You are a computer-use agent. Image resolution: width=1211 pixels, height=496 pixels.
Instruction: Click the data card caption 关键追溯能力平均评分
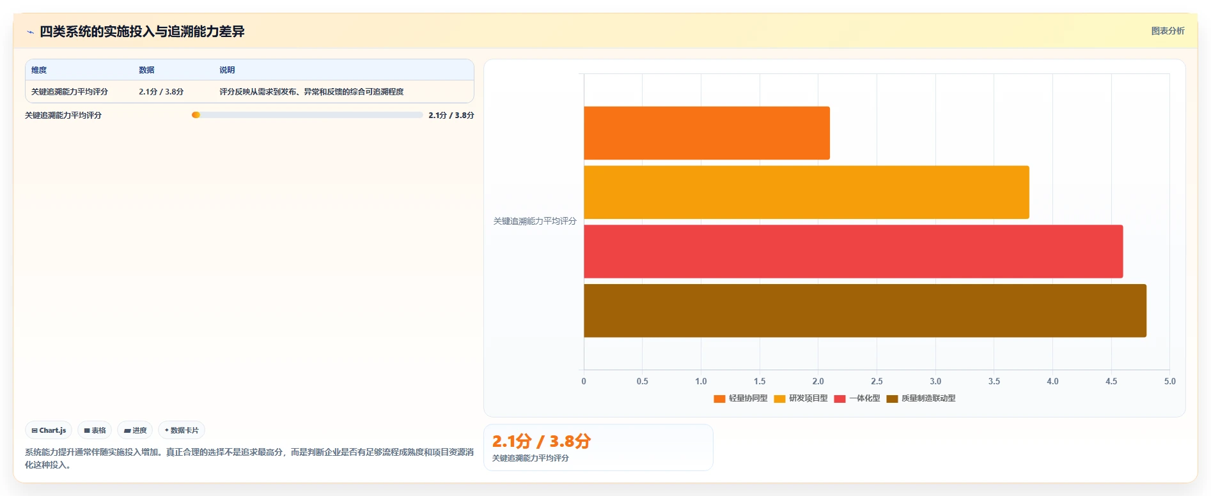click(530, 458)
